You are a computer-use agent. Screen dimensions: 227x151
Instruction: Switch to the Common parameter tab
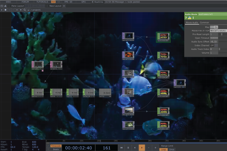204,23
